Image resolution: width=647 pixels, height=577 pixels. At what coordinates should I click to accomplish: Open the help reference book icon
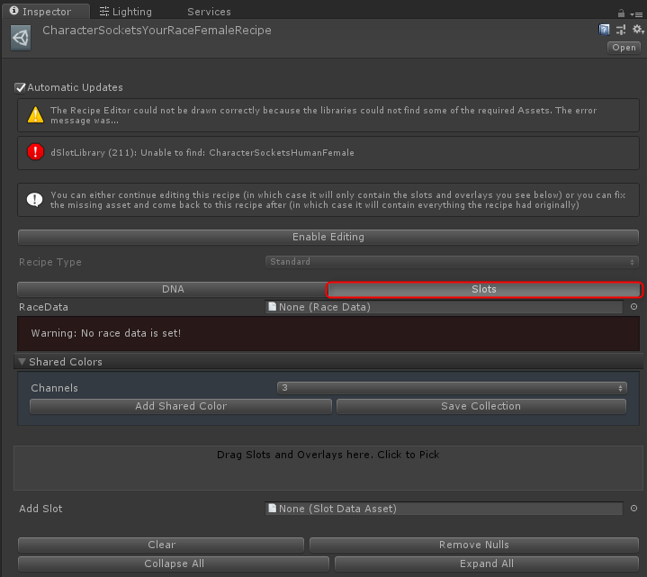[x=605, y=30]
